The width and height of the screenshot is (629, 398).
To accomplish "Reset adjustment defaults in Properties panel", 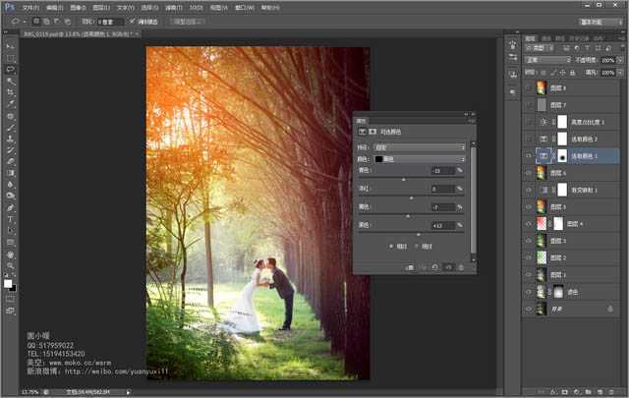I will (434, 267).
